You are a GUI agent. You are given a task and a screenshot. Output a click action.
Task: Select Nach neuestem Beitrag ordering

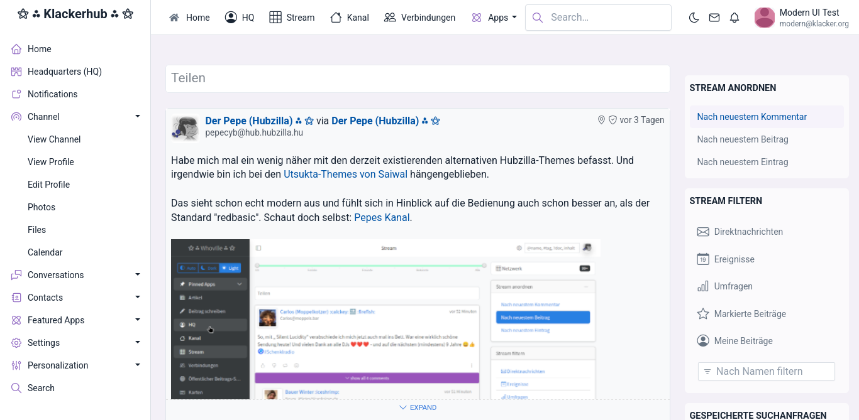(743, 139)
